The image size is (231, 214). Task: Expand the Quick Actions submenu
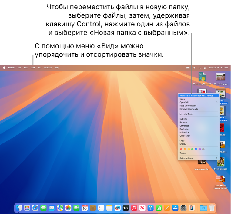pos(199,158)
